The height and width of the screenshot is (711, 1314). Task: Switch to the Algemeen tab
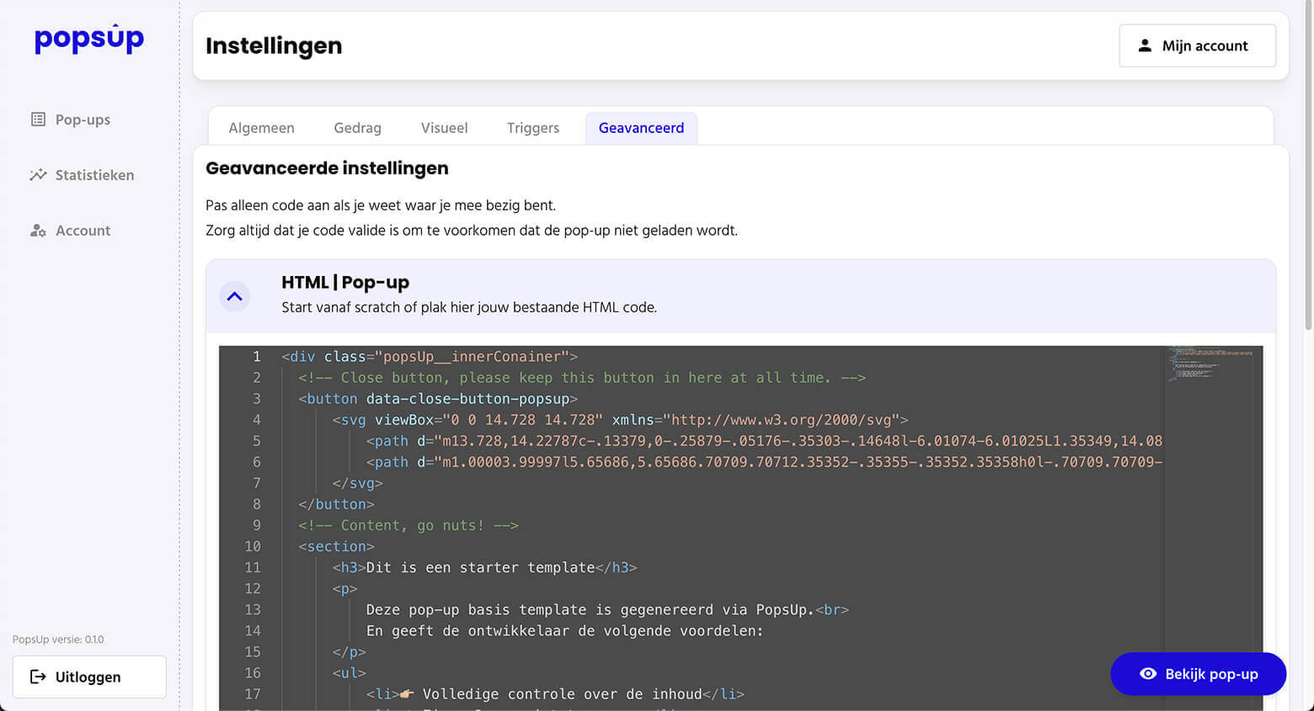261,127
